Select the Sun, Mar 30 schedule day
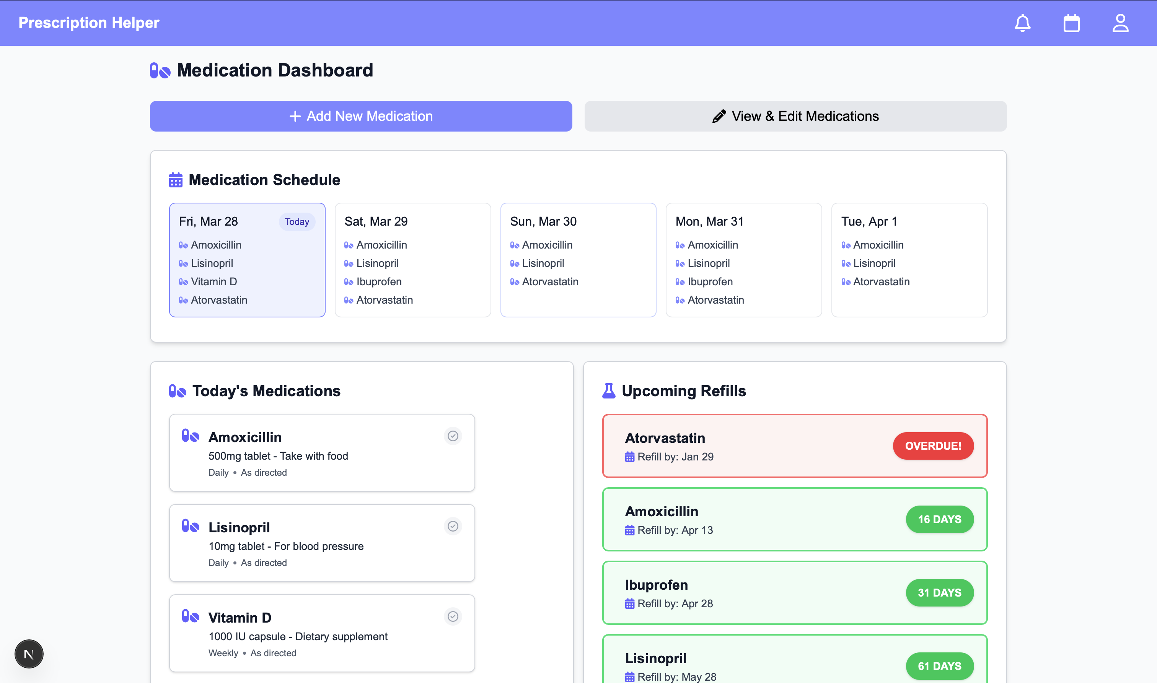 click(x=578, y=260)
